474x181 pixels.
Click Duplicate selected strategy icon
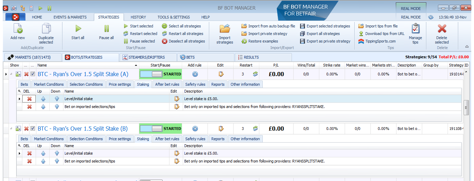(x=46, y=29)
